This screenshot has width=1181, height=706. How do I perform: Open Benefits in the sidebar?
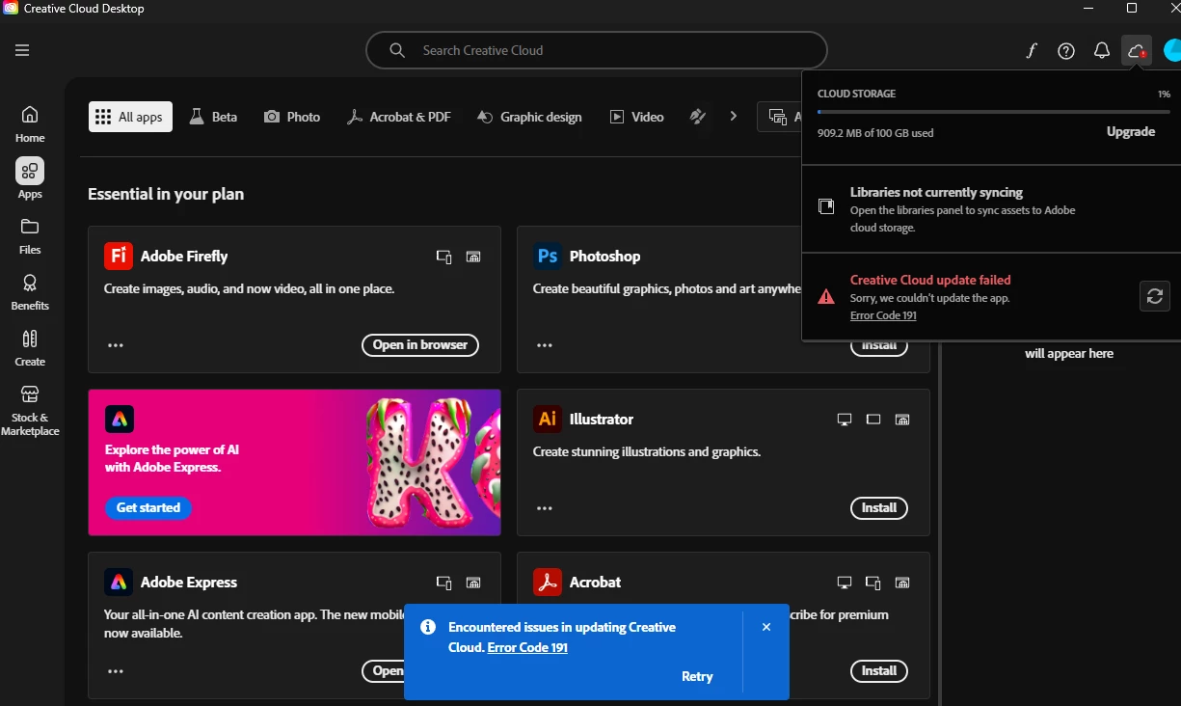[30, 291]
